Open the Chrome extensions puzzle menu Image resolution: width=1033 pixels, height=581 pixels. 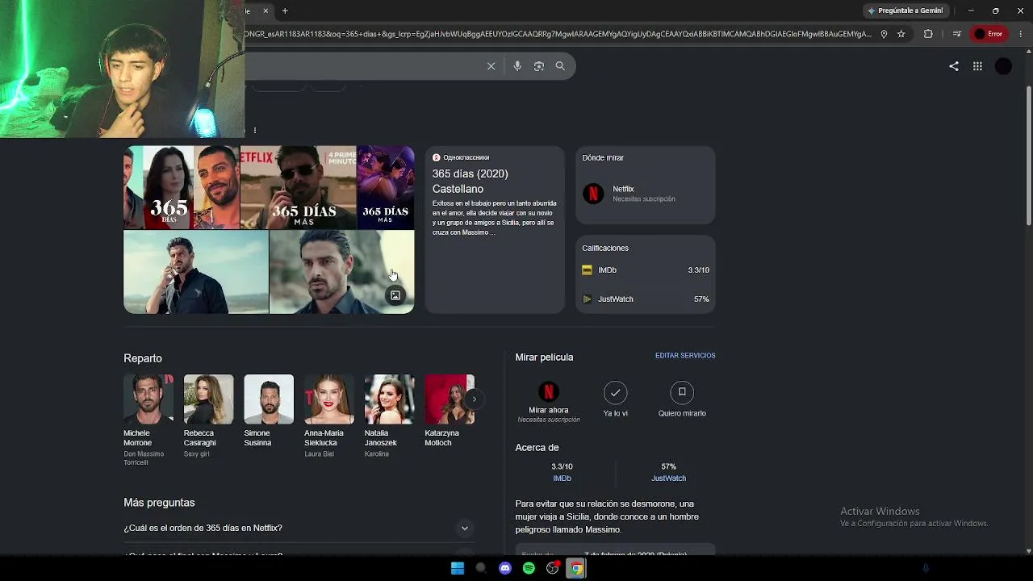tap(928, 34)
